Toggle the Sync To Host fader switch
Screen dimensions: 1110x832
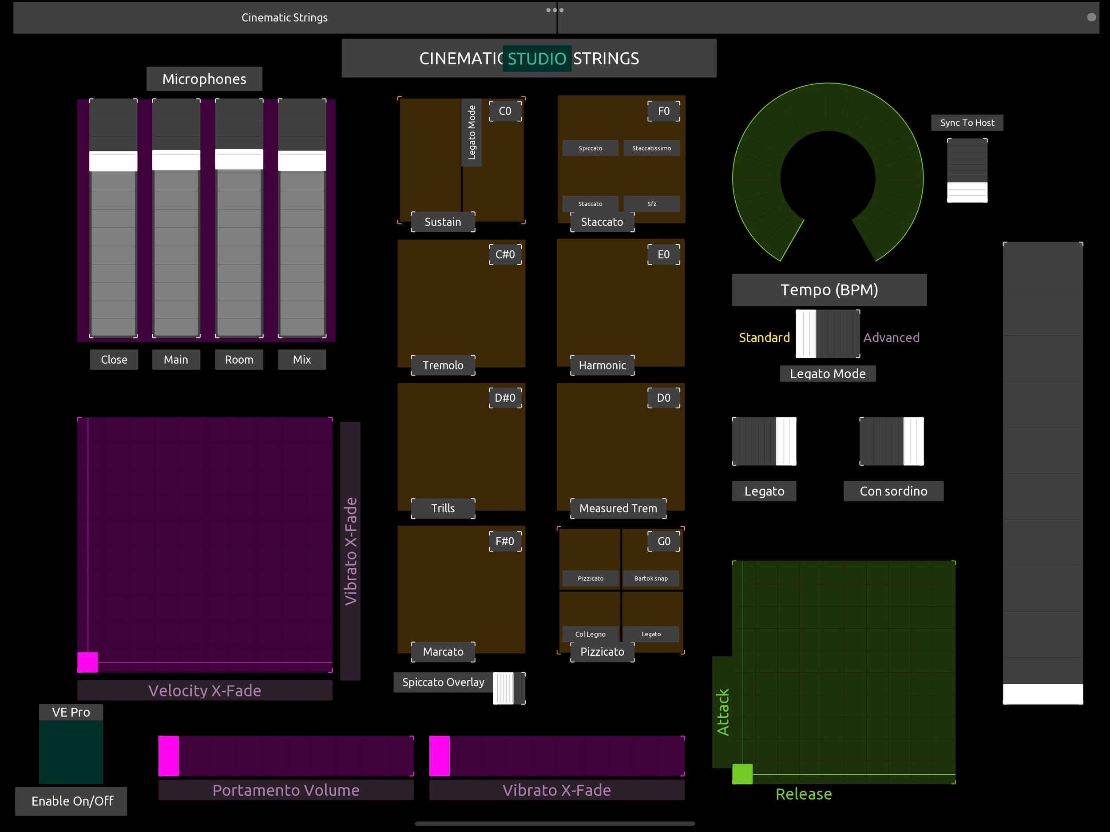[967, 170]
